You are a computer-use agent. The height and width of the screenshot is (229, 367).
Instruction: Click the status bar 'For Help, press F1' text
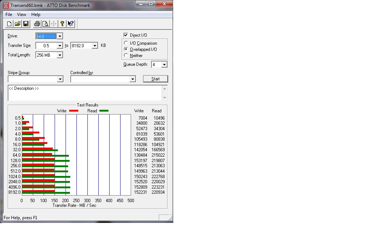pos(20,217)
